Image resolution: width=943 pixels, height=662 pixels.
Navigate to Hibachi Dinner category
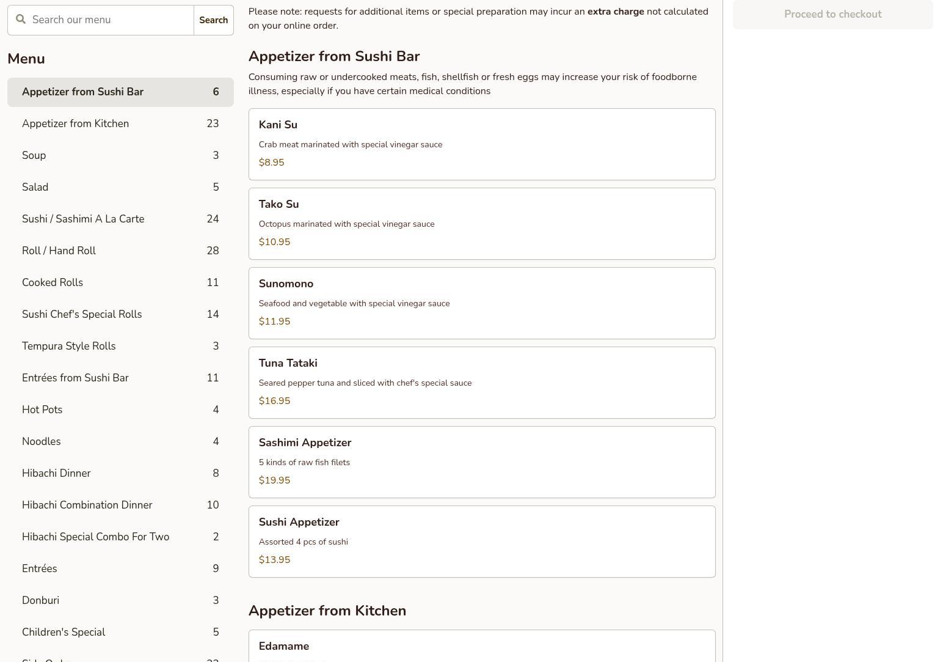coord(120,473)
